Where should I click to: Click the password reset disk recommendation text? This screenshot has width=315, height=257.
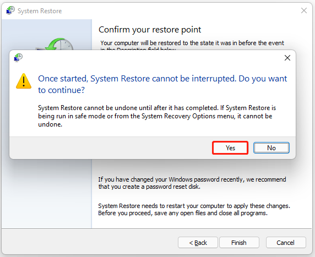coord(192,183)
